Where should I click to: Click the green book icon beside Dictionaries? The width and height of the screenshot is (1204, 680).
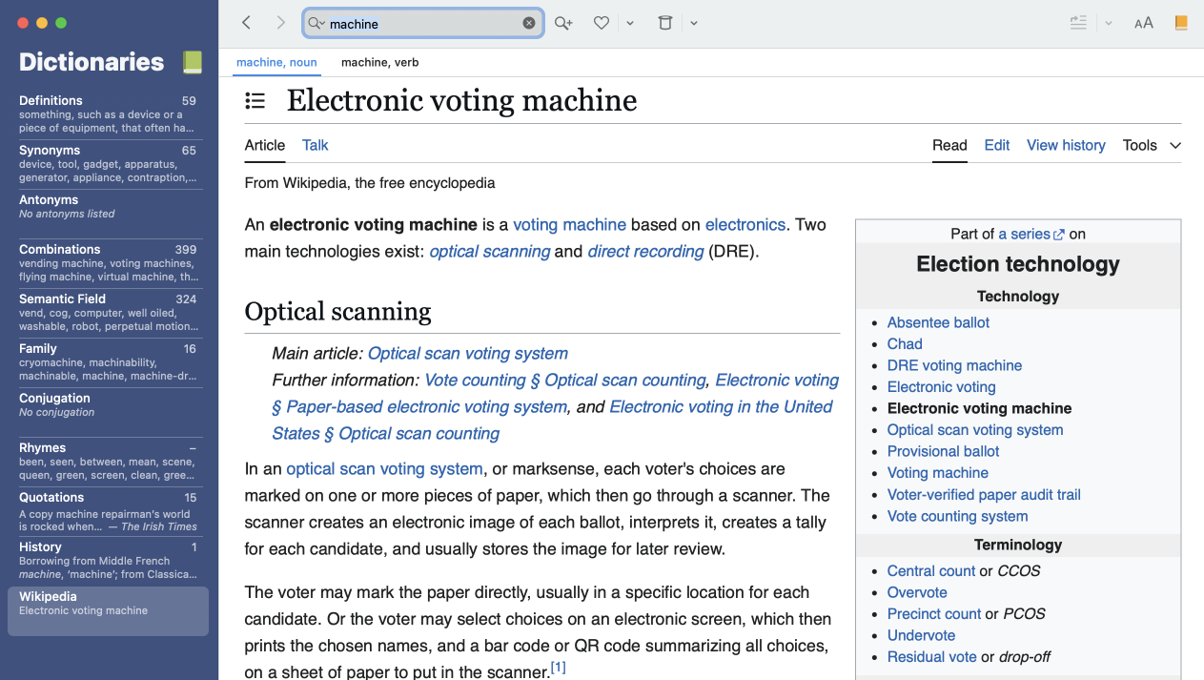click(193, 62)
